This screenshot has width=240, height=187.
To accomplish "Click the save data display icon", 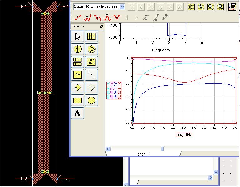I will (x=232, y=7).
